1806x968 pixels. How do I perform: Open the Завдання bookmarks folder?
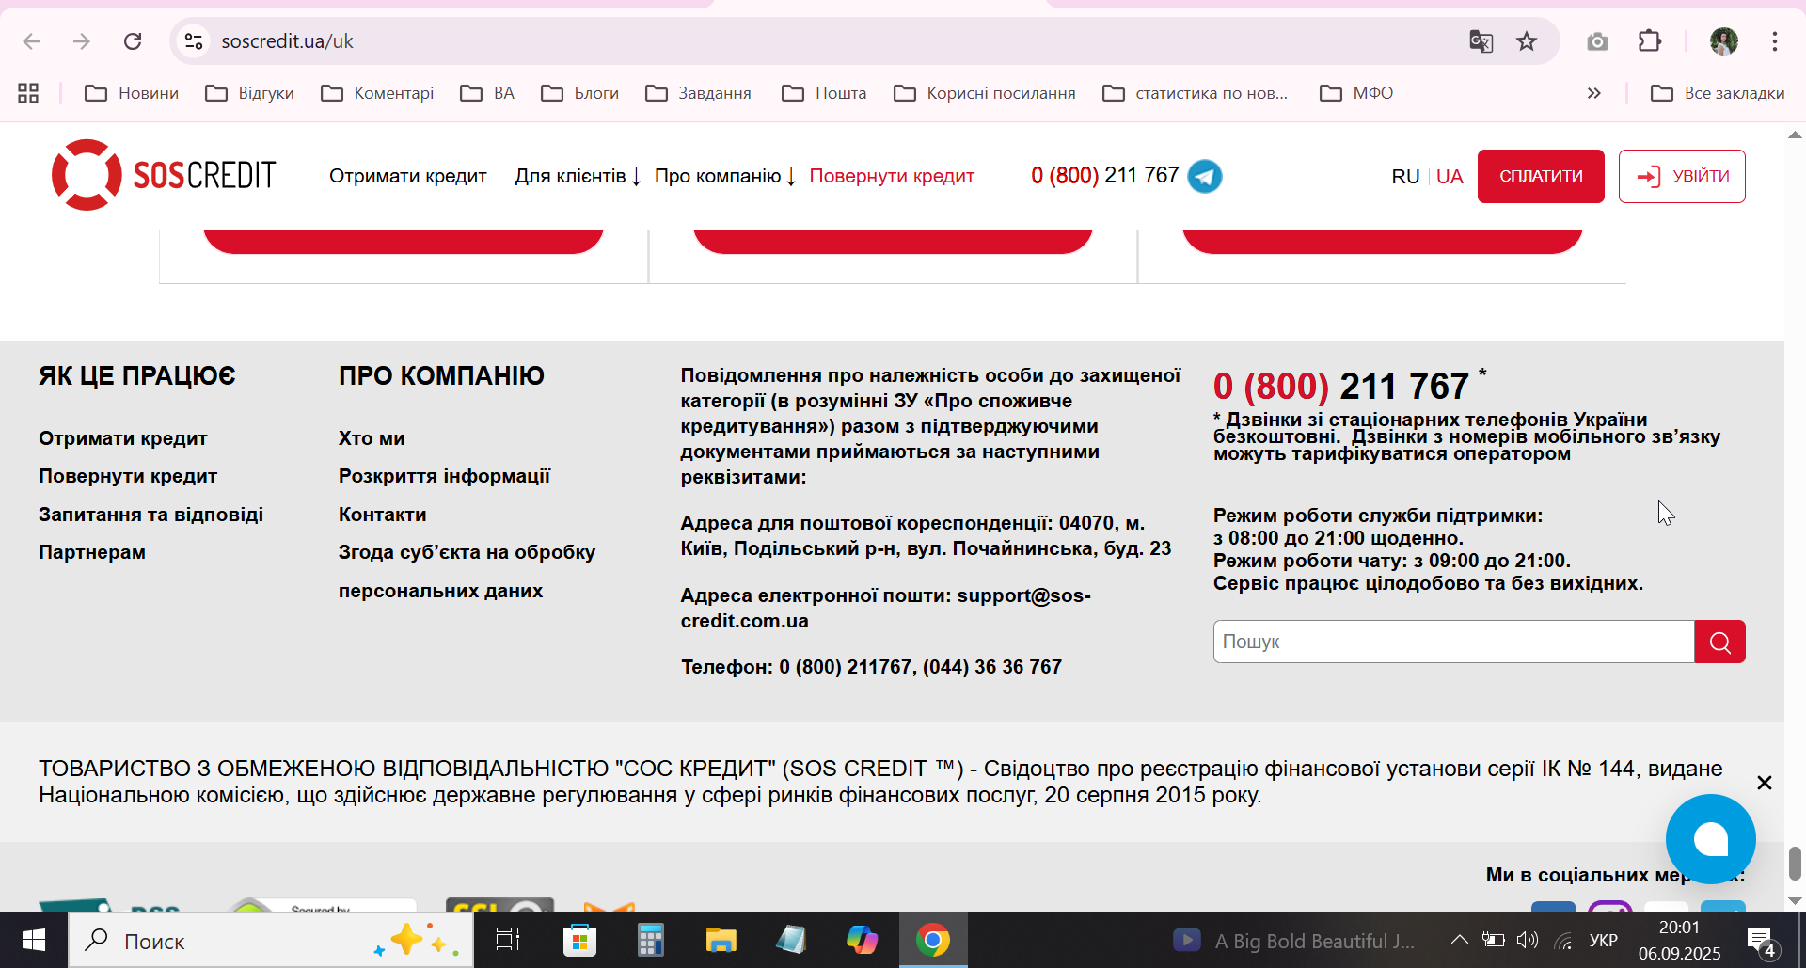(x=698, y=93)
